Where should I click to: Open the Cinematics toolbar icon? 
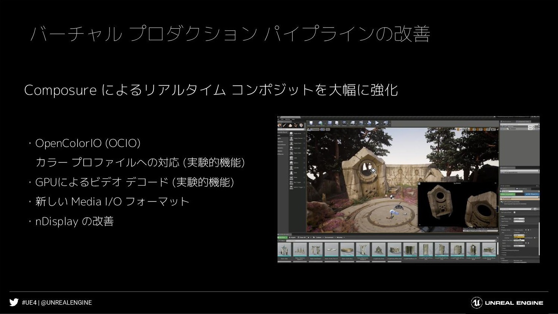point(361,124)
